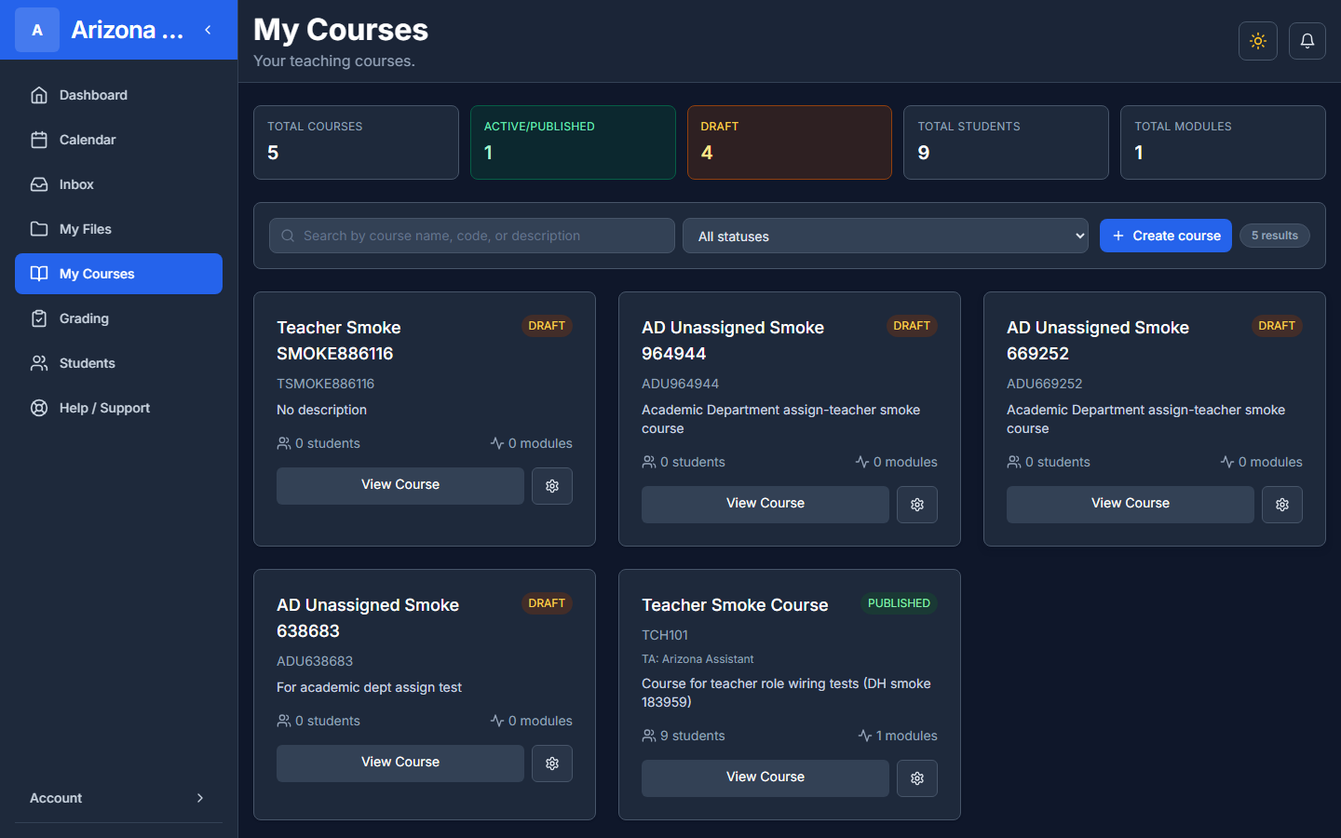
Task: View the Teacher Smoke Course (TCH101)
Action: 765,778
